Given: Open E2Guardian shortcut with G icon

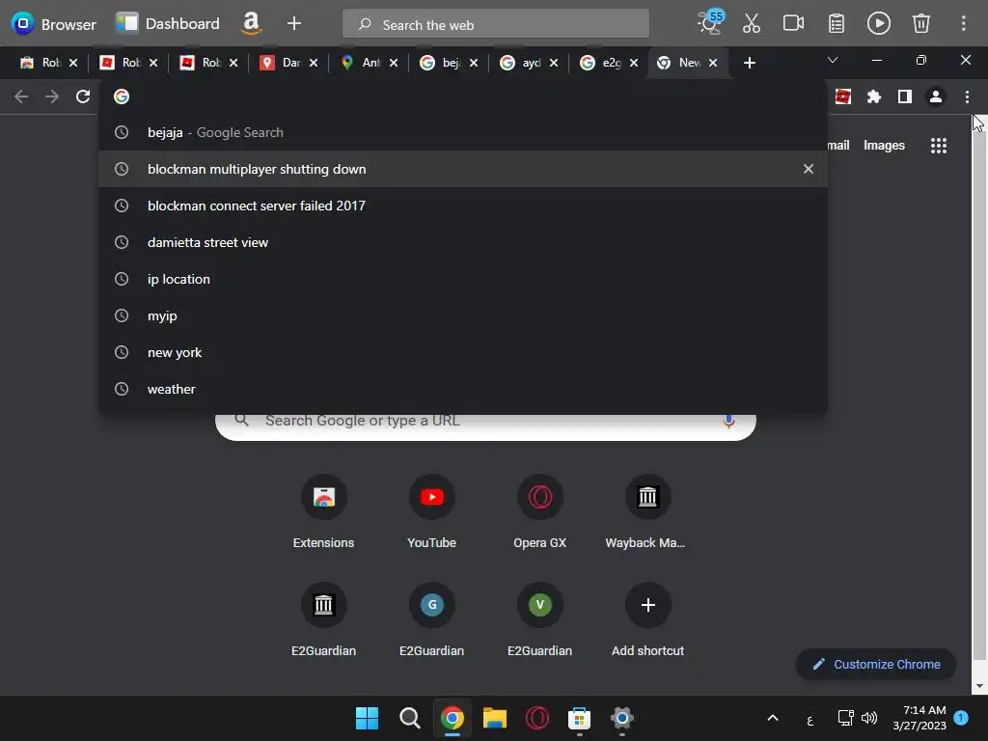Looking at the screenshot, I should pos(431,620).
